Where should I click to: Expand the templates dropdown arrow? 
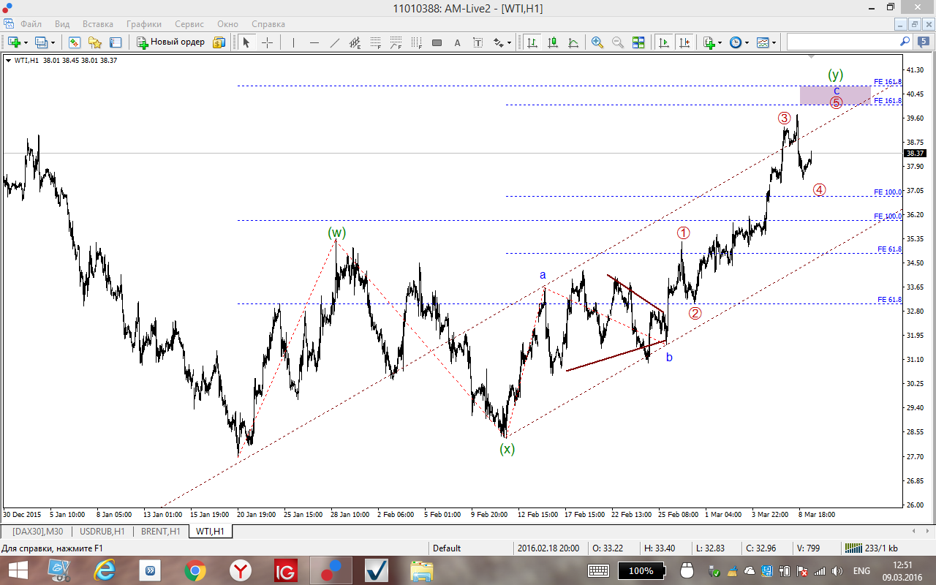pos(774,42)
